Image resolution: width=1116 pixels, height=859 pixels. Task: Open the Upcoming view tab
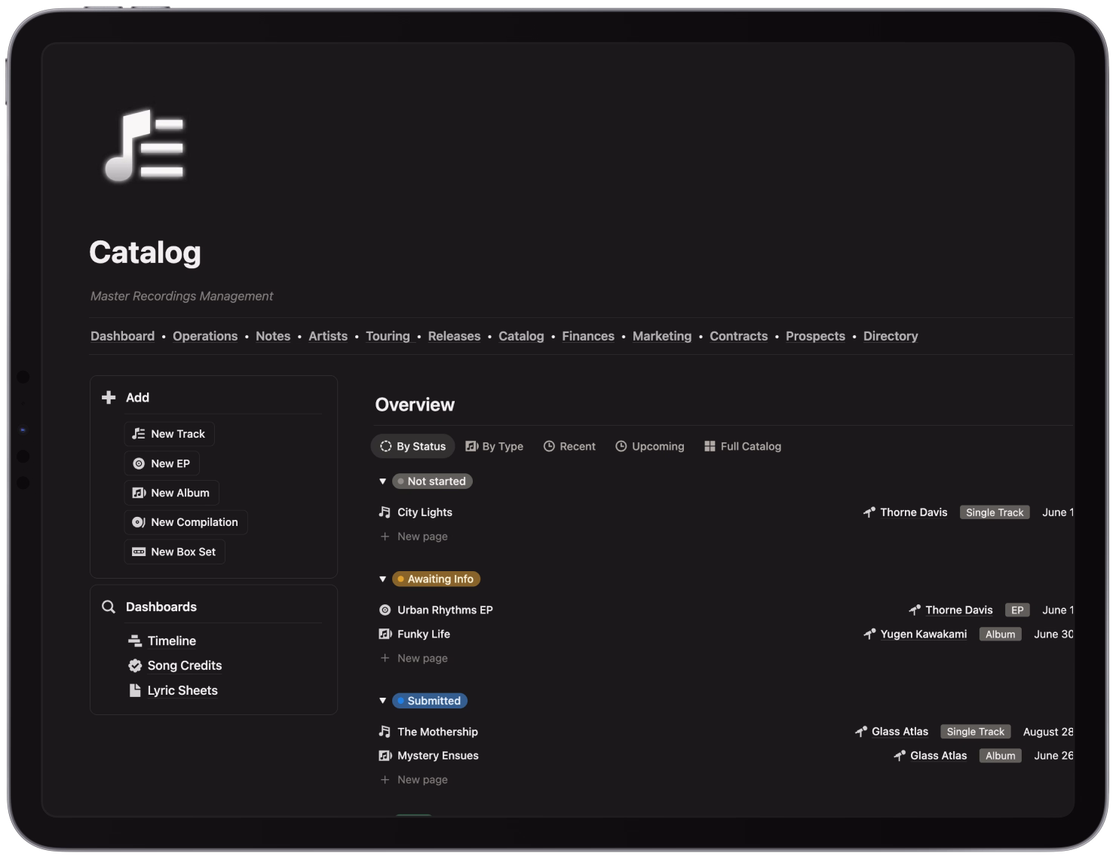(650, 446)
